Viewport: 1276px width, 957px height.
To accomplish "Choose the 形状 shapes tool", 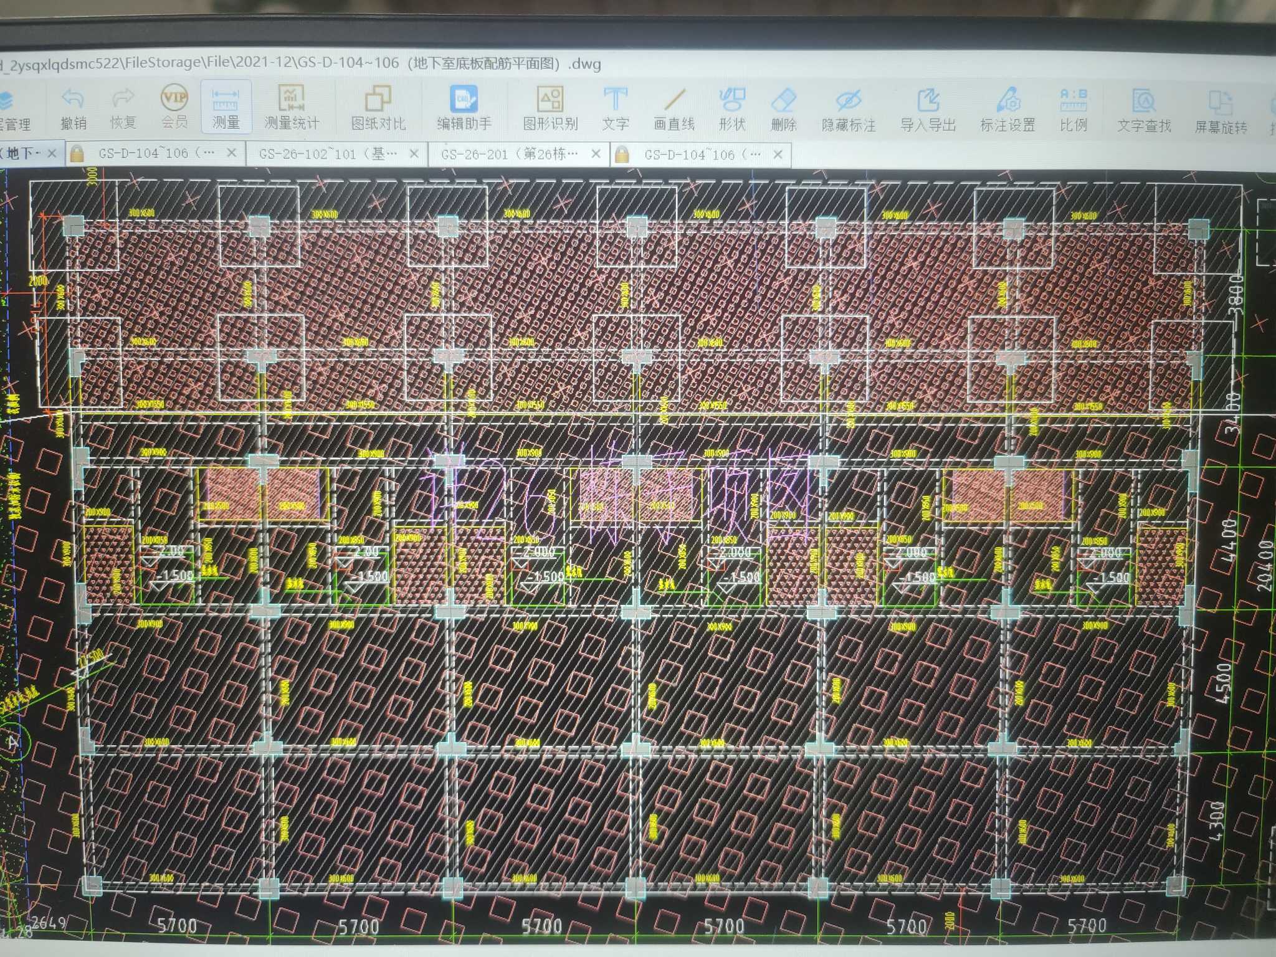I will point(732,108).
